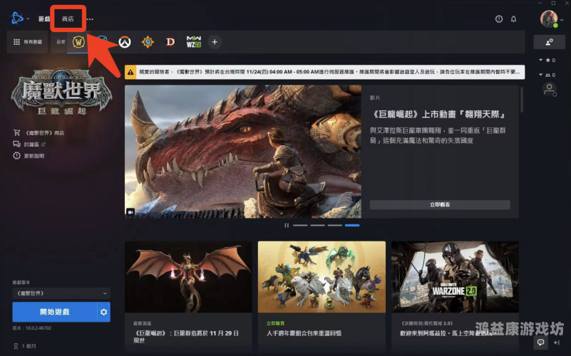Open notifications via the bell icon
Screen dimensions: 571x356
(513, 19)
